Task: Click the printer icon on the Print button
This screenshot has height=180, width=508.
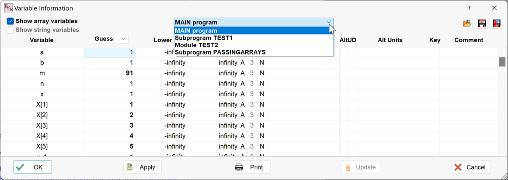Action: (239, 167)
